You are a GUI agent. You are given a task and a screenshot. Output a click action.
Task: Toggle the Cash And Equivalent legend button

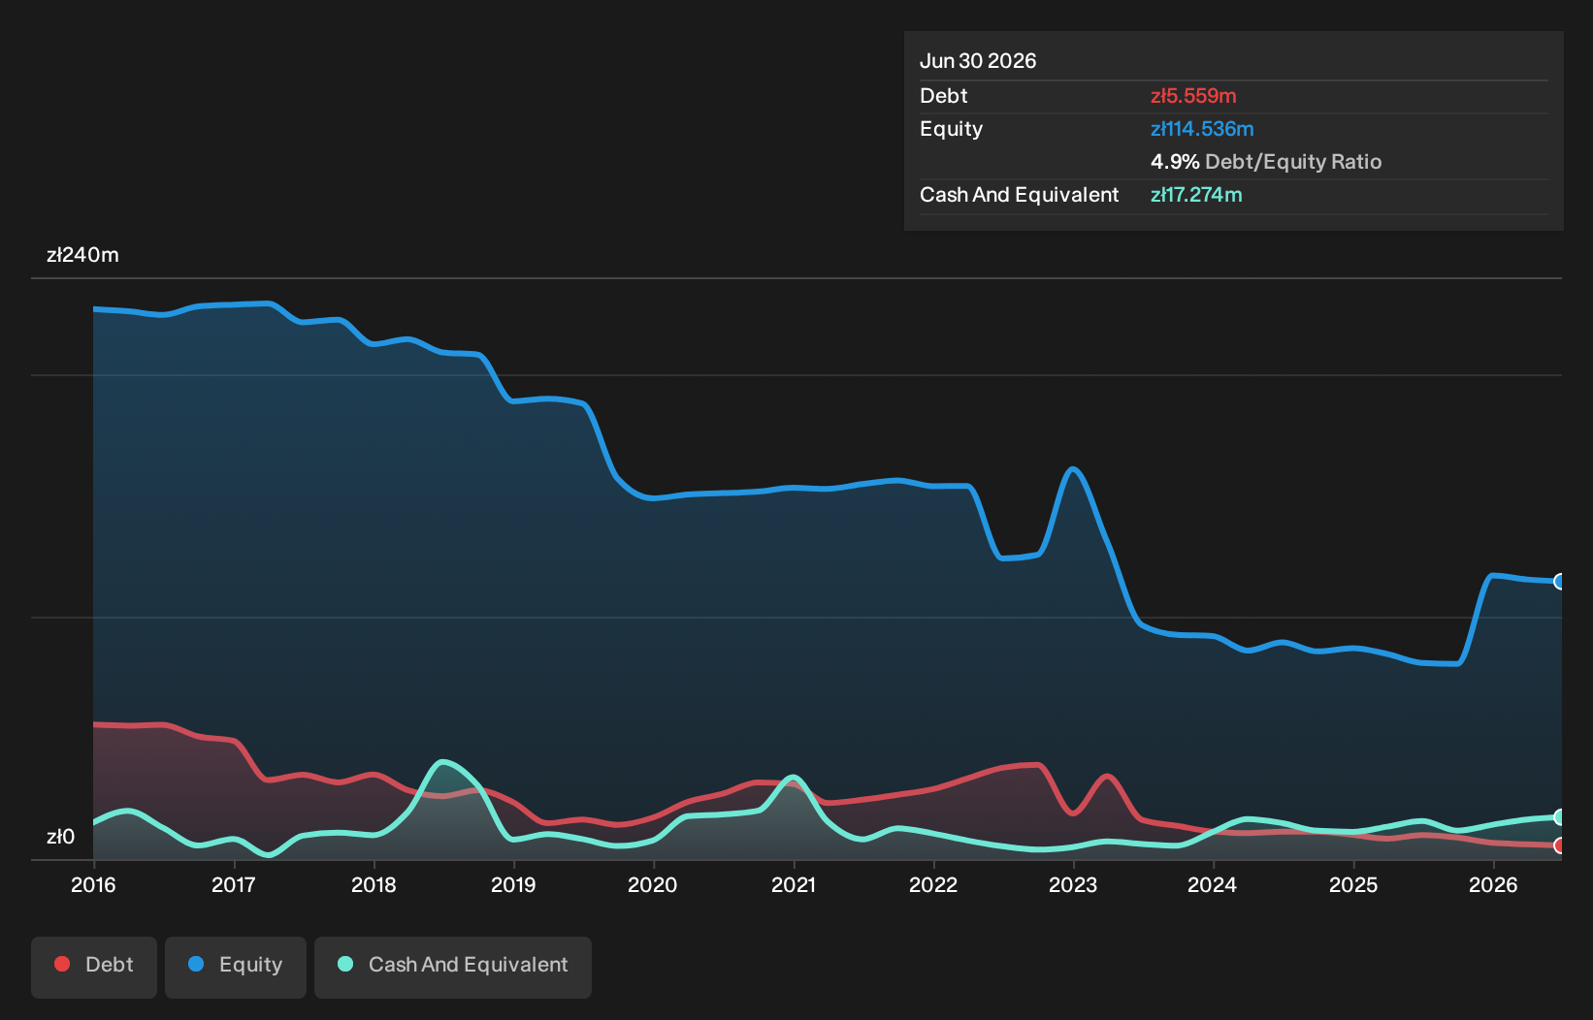[x=453, y=967]
